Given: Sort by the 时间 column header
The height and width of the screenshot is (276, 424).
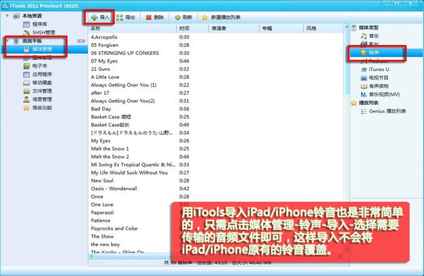Looking at the screenshot, I should point(193,28).
